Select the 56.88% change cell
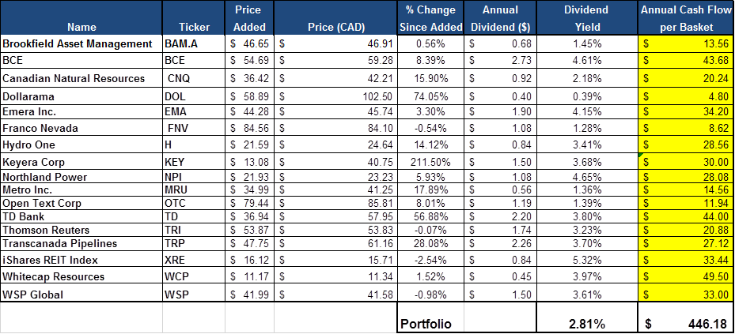 [x=430, y=216]
